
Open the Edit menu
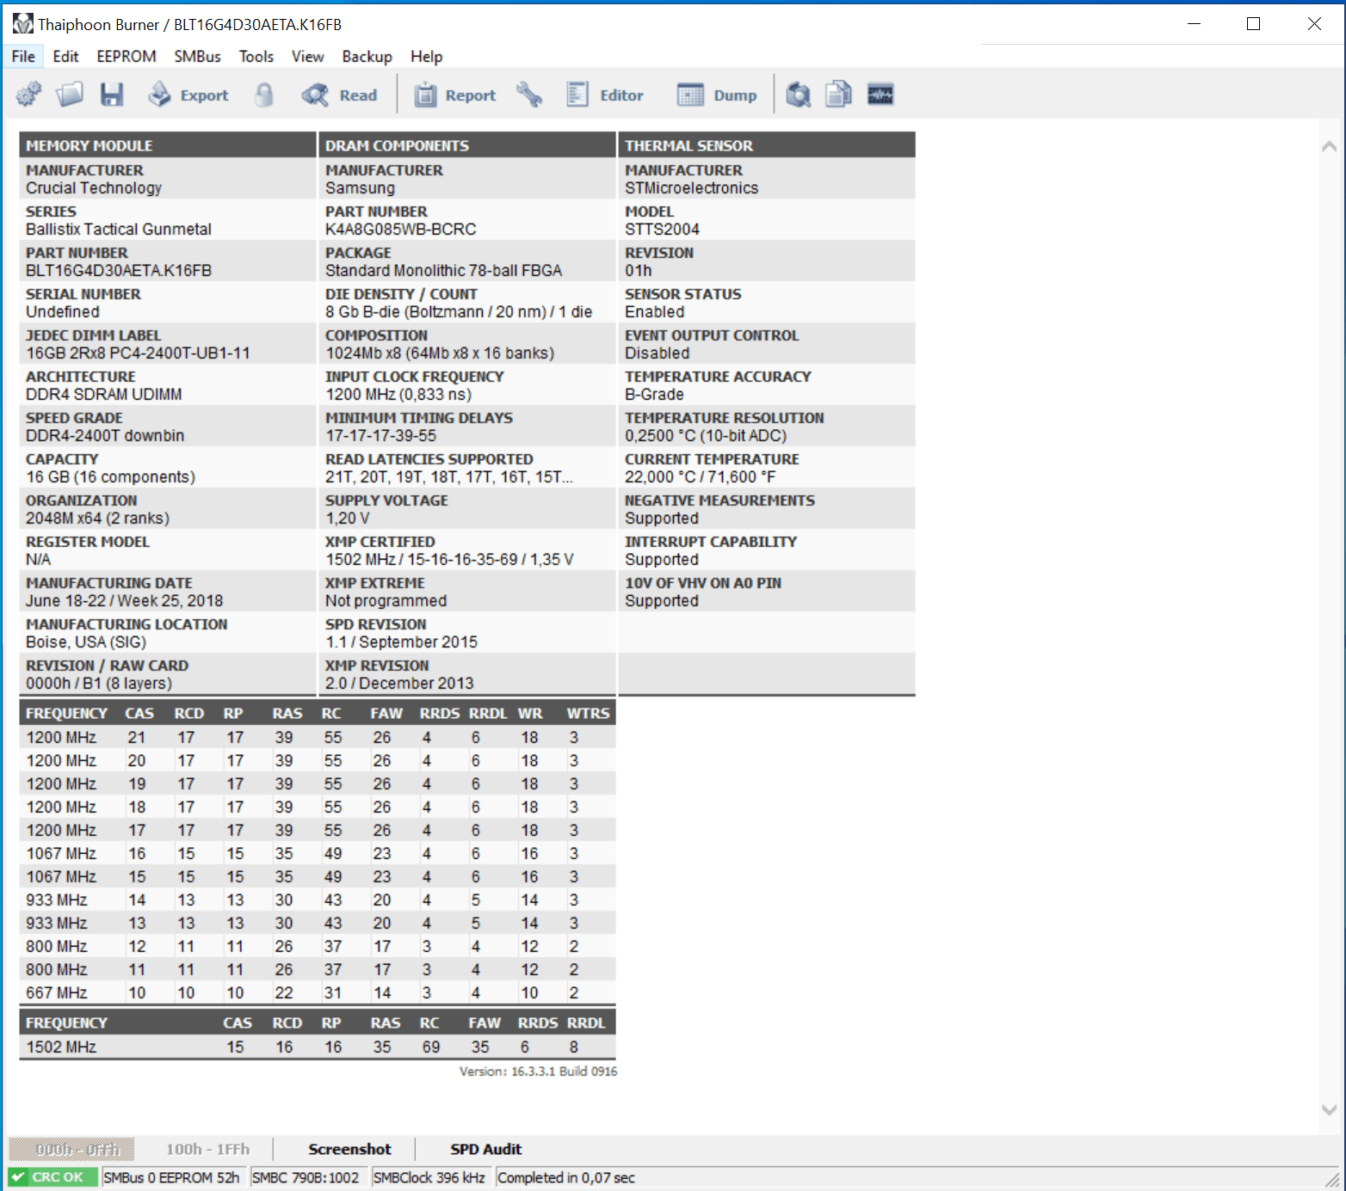(65, 57)
